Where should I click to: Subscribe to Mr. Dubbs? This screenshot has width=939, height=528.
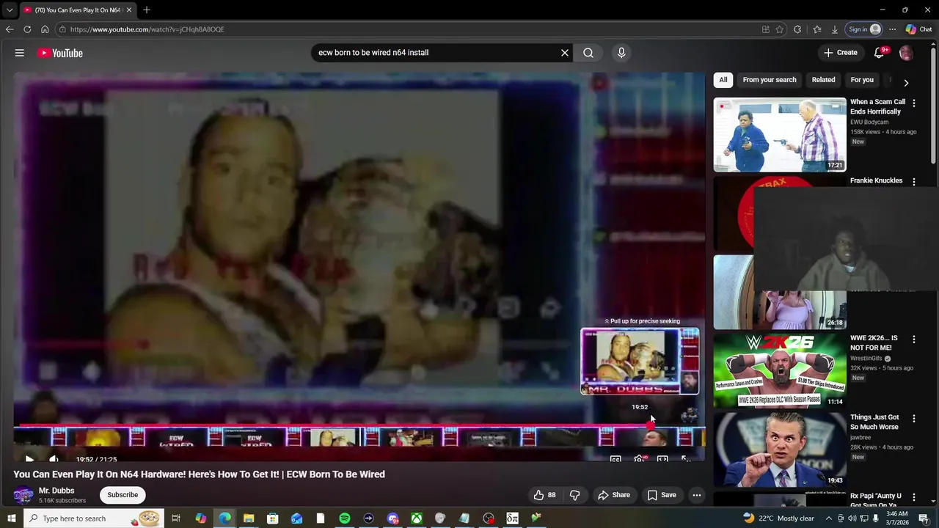pos(123,495)
